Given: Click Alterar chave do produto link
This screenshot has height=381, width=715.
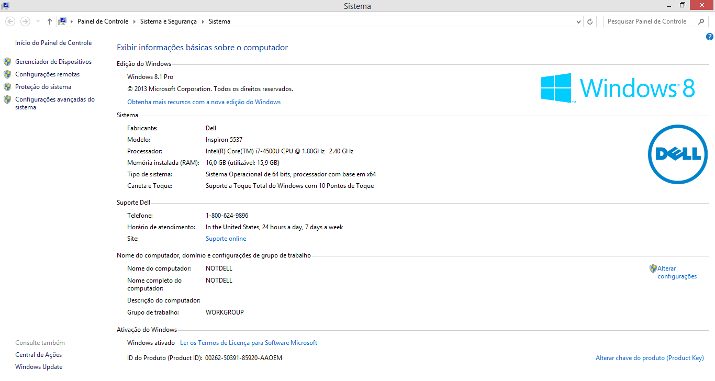Looking at the screenshot, I should [650, 358].
